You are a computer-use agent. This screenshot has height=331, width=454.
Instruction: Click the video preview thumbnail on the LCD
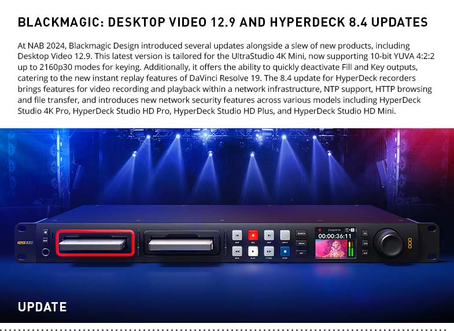pos(331,249)
